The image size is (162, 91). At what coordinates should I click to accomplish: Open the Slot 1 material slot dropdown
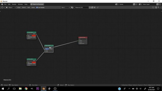pyautogui.click(x=66, y=8)
